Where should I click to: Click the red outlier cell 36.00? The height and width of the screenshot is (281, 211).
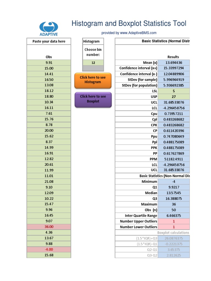point(49,227)
